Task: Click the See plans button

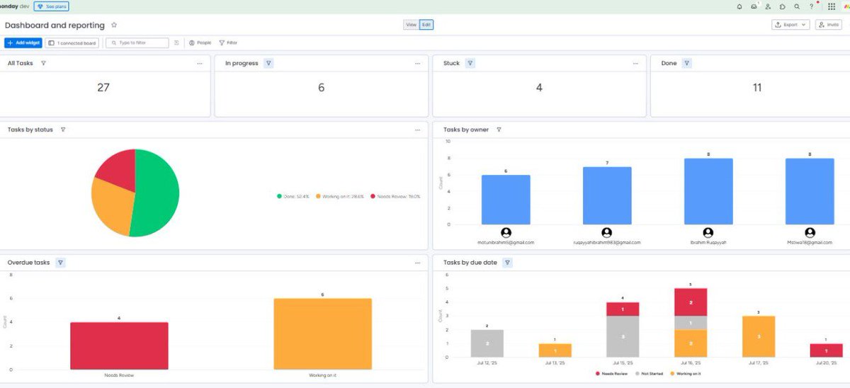Action: (x=52, y=6)
